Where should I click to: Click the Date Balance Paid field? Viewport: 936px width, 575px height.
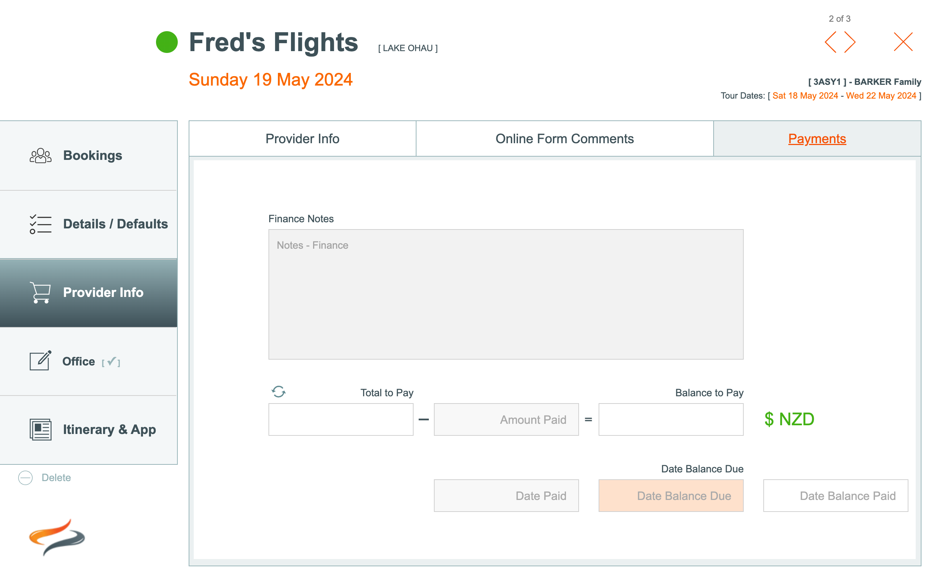click(835, 496)
